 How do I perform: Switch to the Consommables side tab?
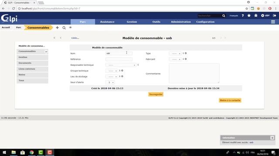pyautogui.click(x=32, y=51)
